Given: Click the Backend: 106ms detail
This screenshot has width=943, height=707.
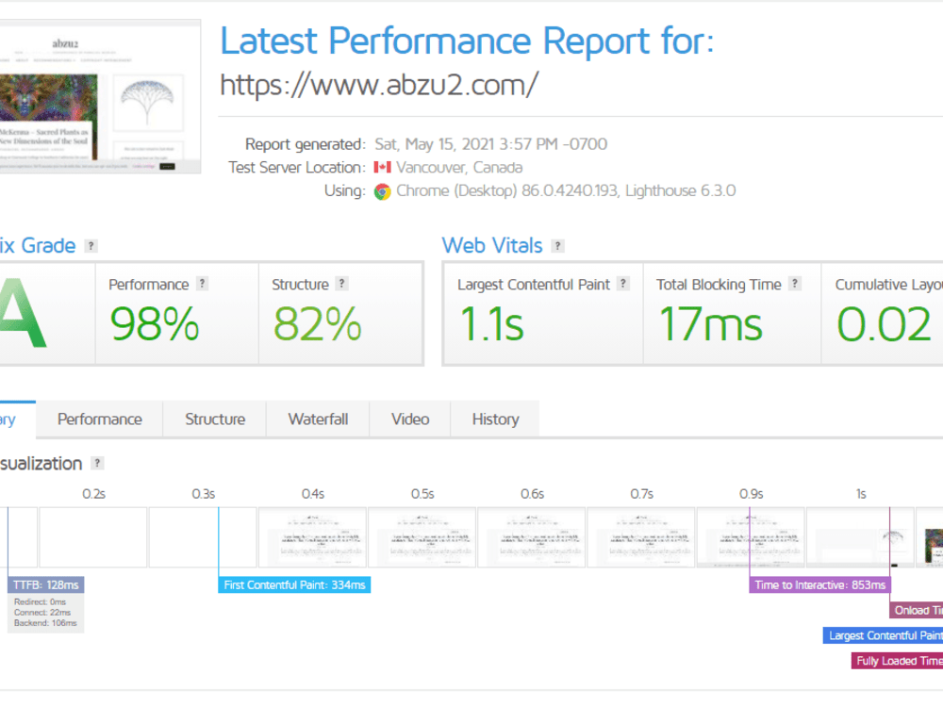Looking at the screenshot, I should pyautogui.click(x=45, y=623).
